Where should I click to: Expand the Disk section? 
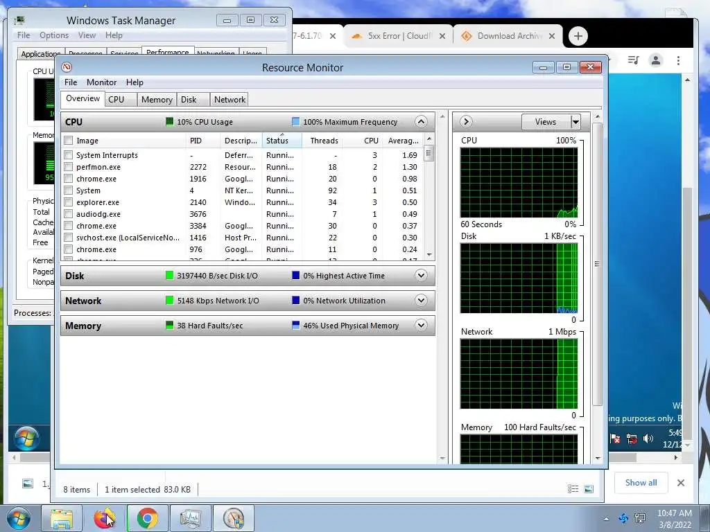[421, 276]
